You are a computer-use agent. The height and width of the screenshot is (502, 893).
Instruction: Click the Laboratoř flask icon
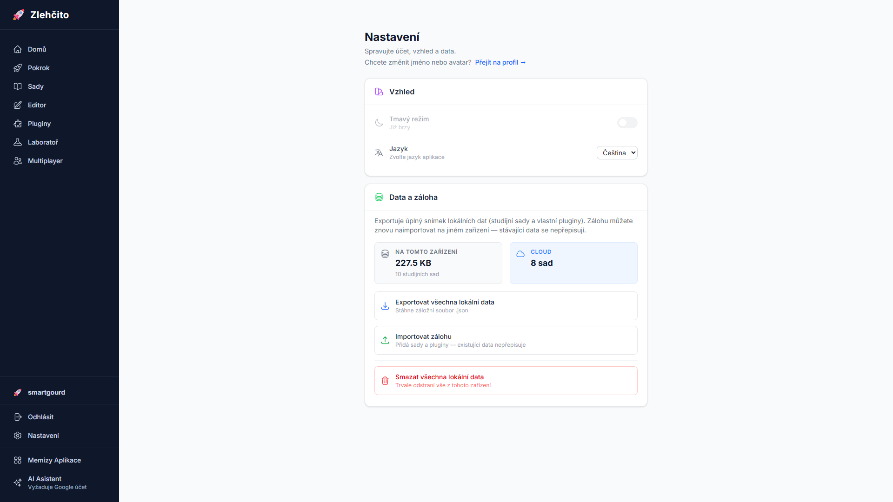pos(18,142)
